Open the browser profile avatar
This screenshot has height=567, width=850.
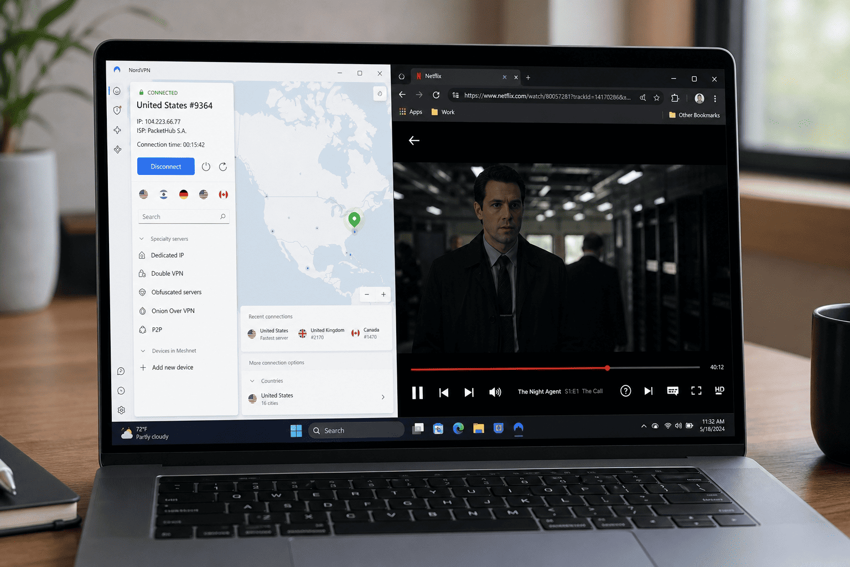click(x=699, y=99)
